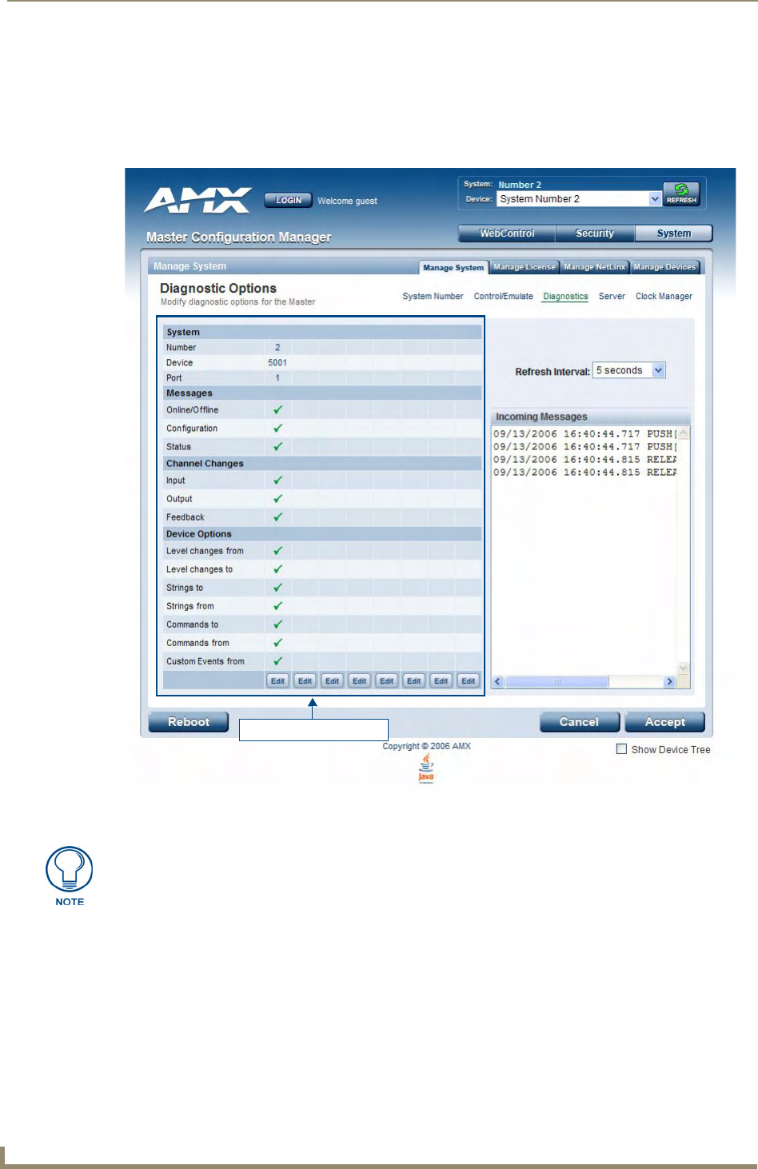Click the scroll right arrow in Incoming Messages
The height and width of the screenshot is (1169, 758).
coord(670,681)
